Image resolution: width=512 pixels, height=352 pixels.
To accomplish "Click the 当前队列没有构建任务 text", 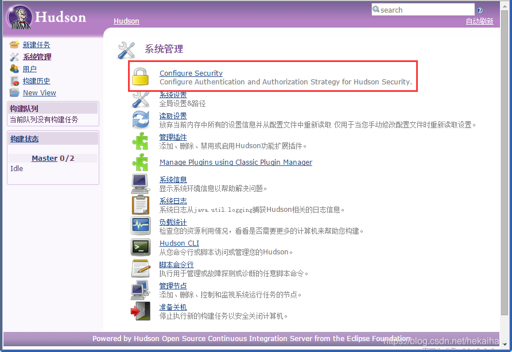I will 44,119.
